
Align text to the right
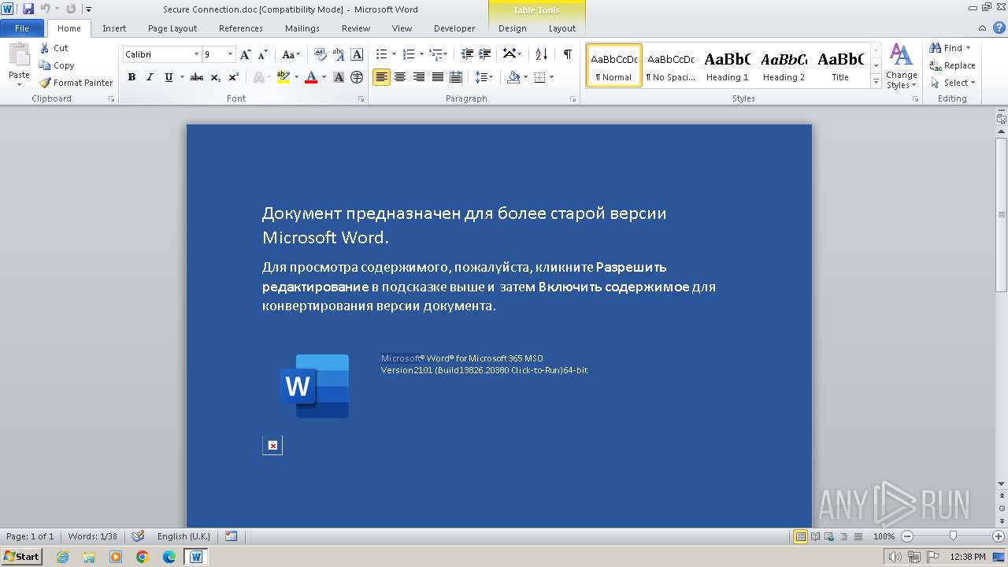[x=419, y=77]
